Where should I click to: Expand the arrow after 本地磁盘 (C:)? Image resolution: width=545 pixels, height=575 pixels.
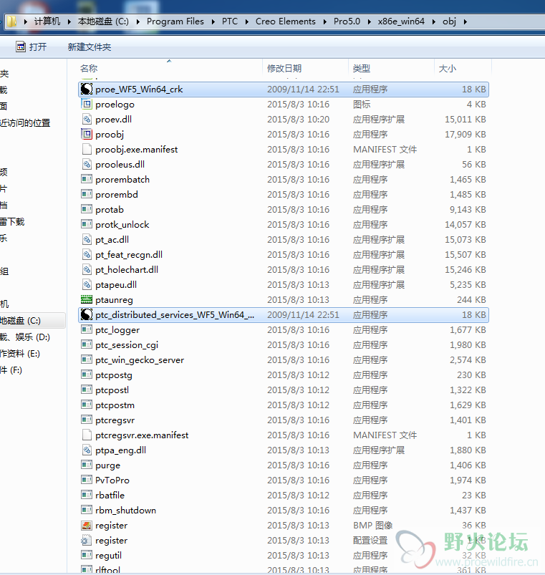pos(138,21)
